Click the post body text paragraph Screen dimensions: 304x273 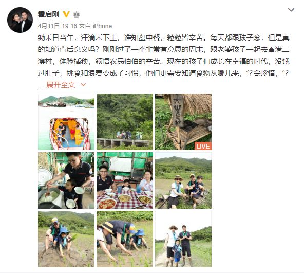(x=163, y=56)
